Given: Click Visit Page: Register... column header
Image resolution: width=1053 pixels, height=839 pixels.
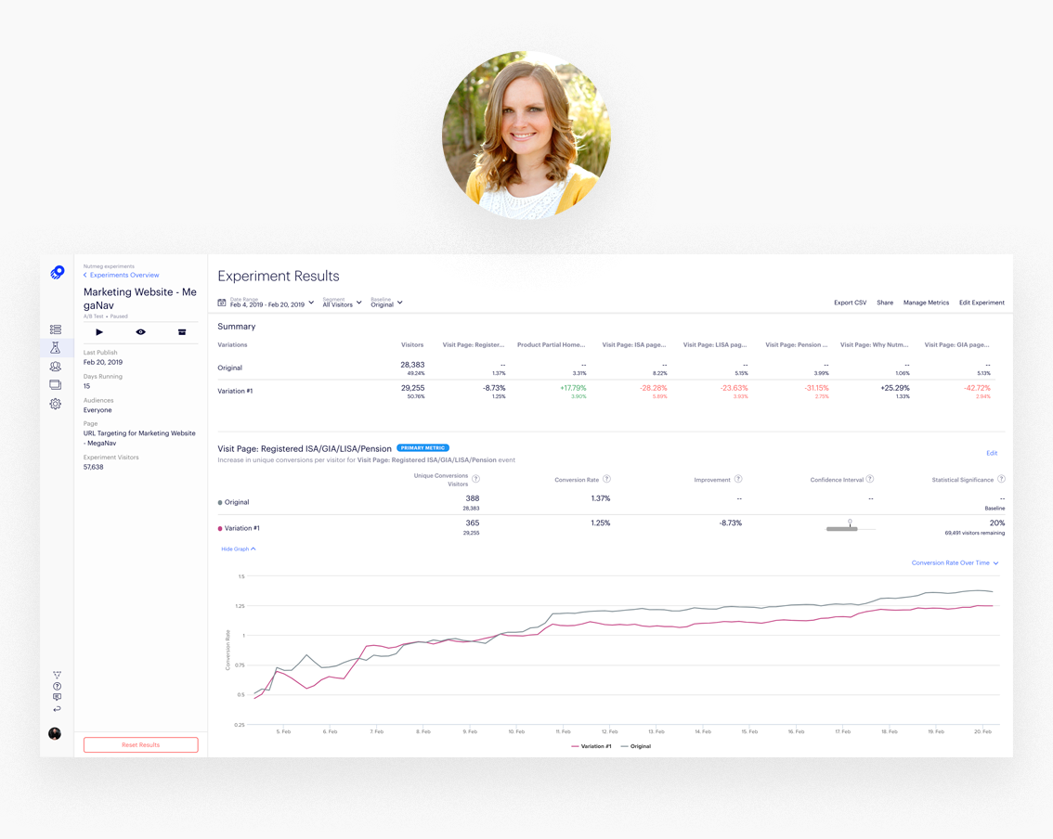Looking at the screenshot, I should tap(474, 345).
